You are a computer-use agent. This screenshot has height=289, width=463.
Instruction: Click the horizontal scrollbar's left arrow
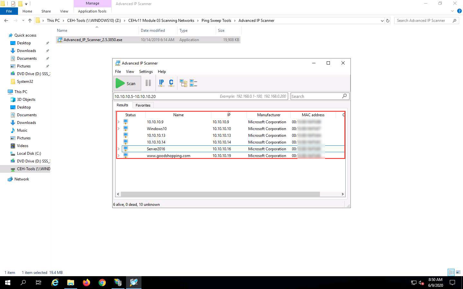[118, 194]
